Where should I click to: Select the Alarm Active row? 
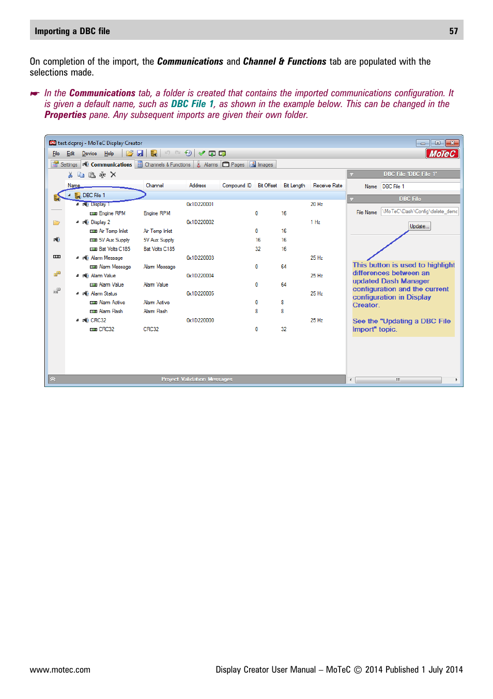coord(205,303)
